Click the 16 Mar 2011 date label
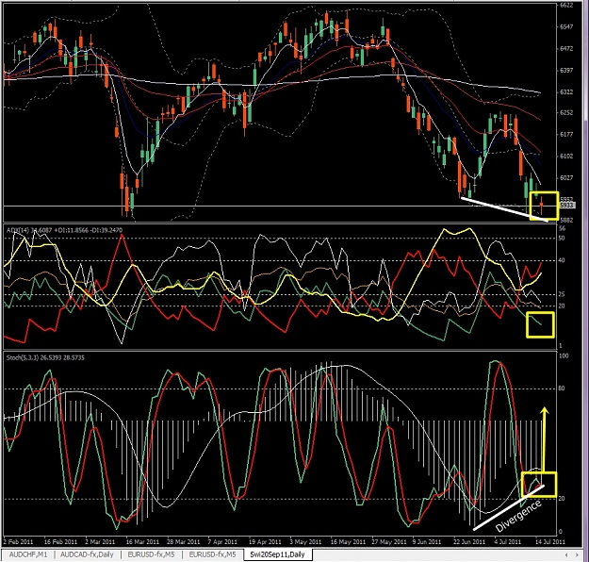This screenshot has height=562, width=589. click(142, 541)
